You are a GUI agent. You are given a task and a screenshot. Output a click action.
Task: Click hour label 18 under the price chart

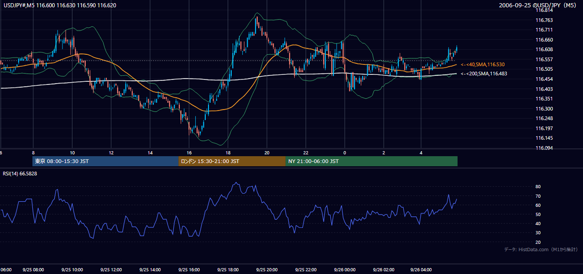[x=228, y=153]
